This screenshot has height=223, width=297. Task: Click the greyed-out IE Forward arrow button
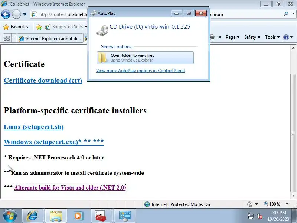coord(16,14)
